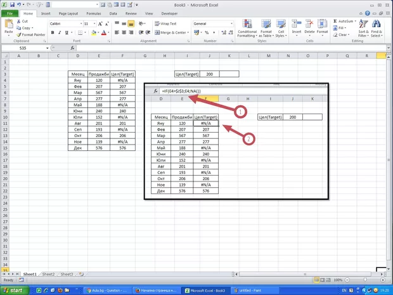Screen dimensions: 393x295
Task: Switch to the Insert ribbon tab
Action: pos(46,13)
